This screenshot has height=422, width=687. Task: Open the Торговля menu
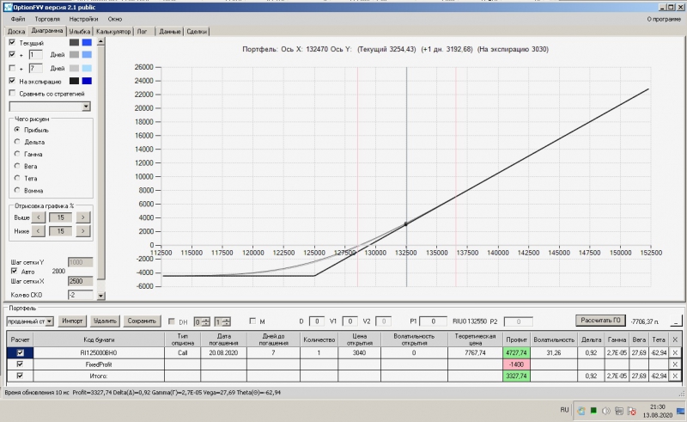click(x=47, y=19)
